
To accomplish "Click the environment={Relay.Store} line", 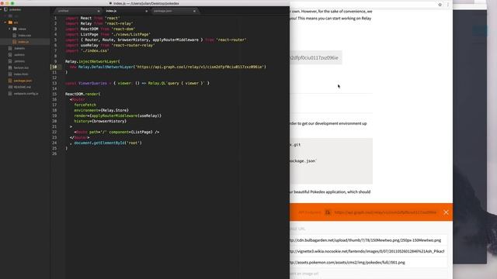I will (102, 110).
